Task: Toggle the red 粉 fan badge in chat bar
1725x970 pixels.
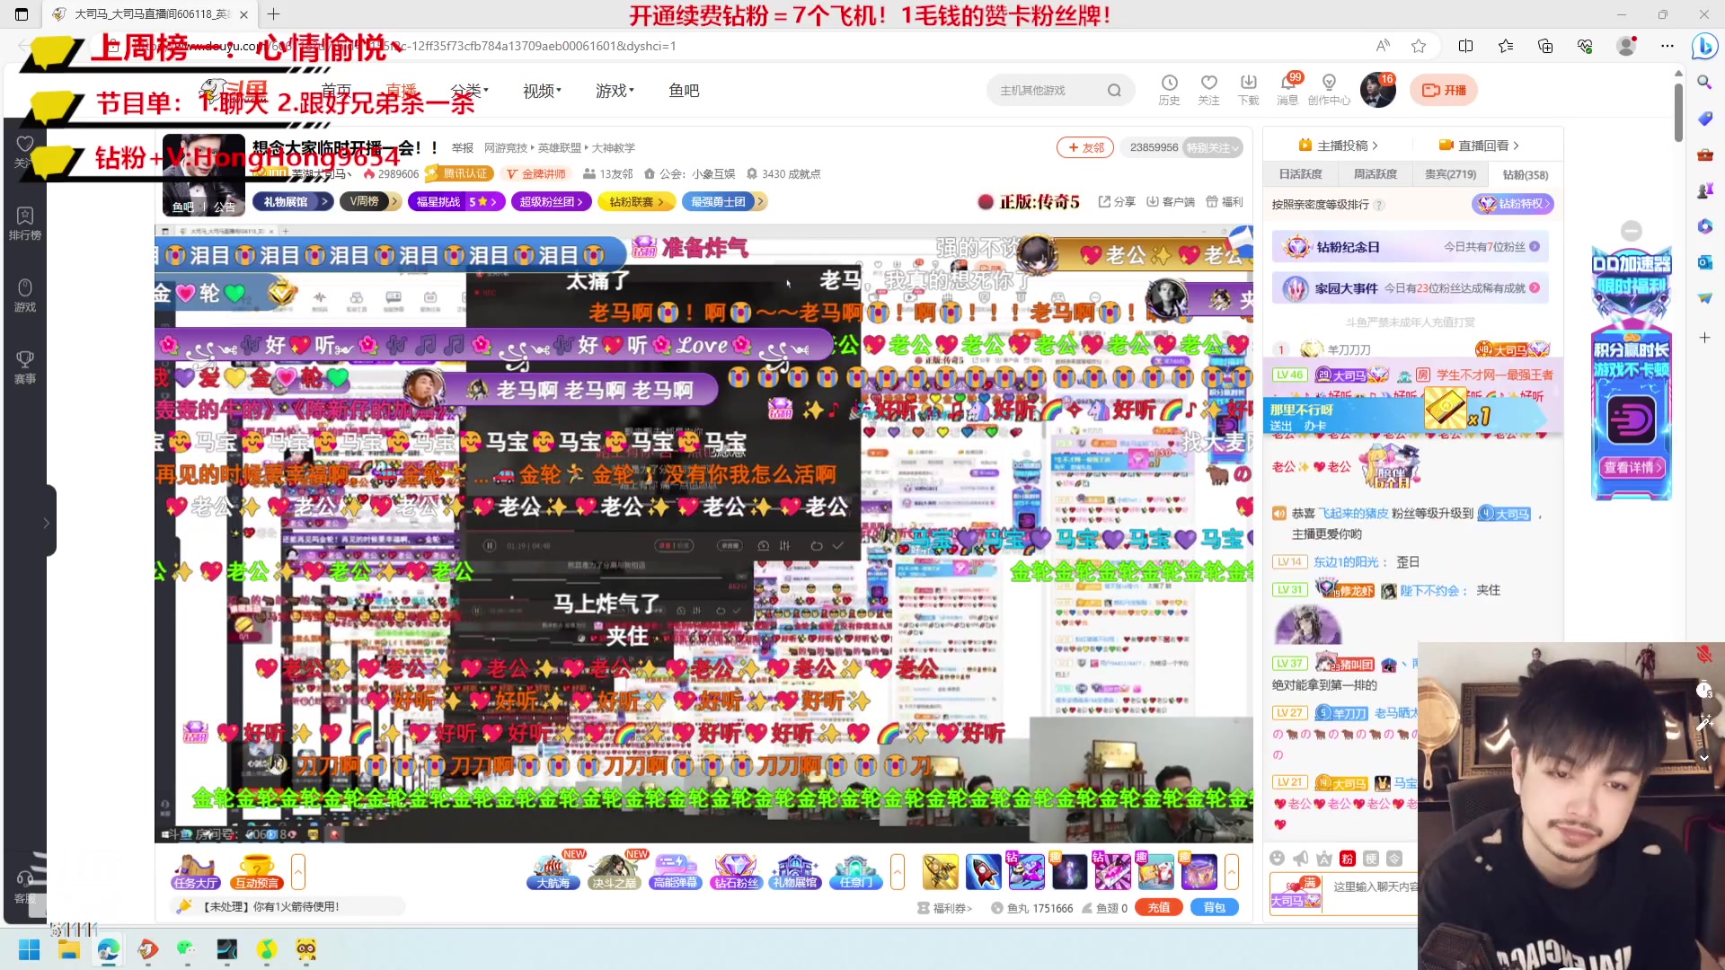Action: pos(1347,859)
